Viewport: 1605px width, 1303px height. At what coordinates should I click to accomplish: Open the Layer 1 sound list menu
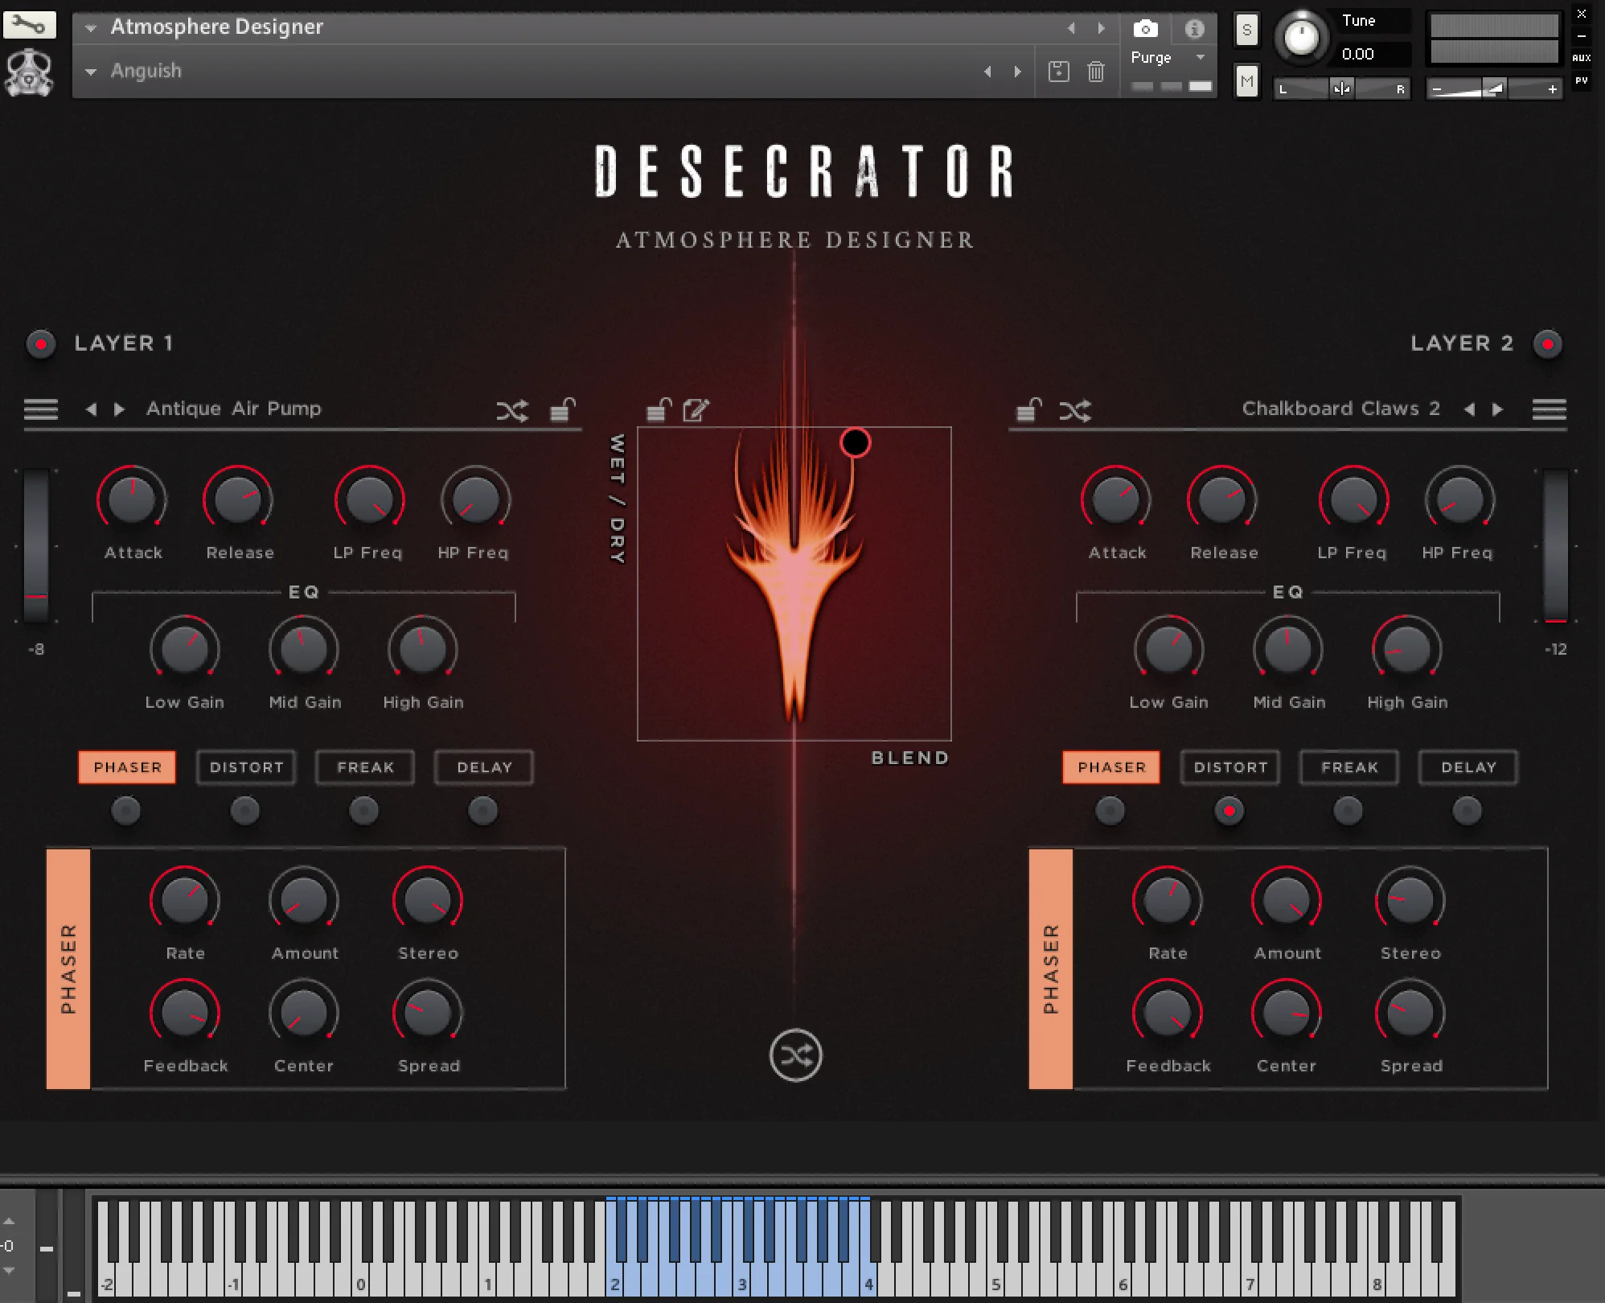pyautogui.click(x=41, y=409)
